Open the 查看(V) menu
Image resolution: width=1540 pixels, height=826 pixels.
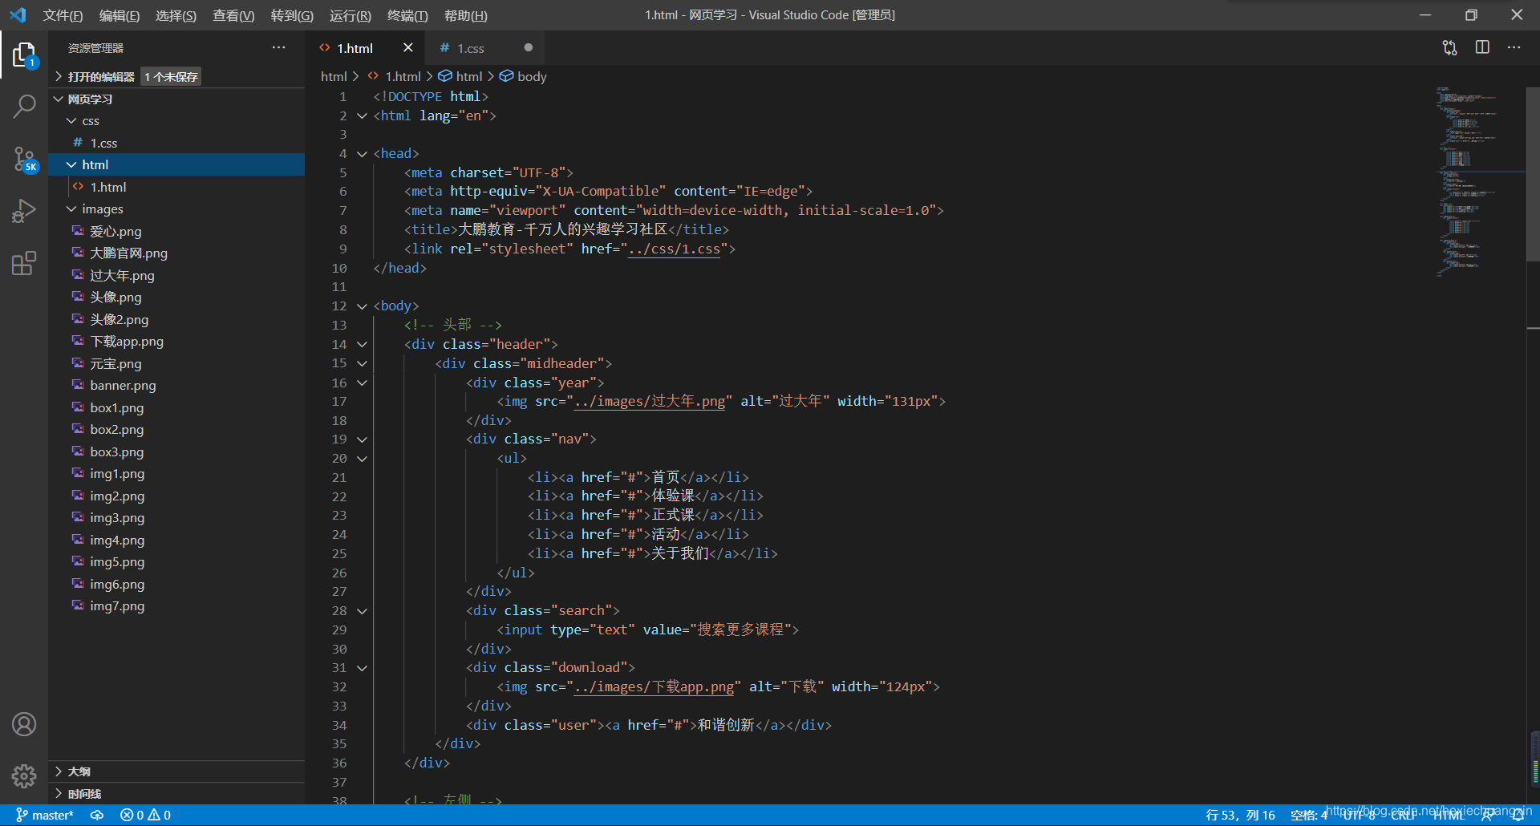tap(233, 15)
